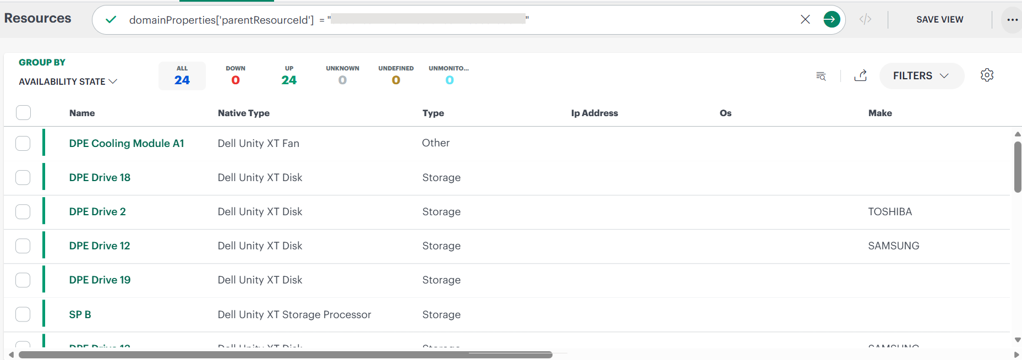Select the DOWN 0 state tab
Viewport: 1022px width, 360px height.
click(236, 76)
